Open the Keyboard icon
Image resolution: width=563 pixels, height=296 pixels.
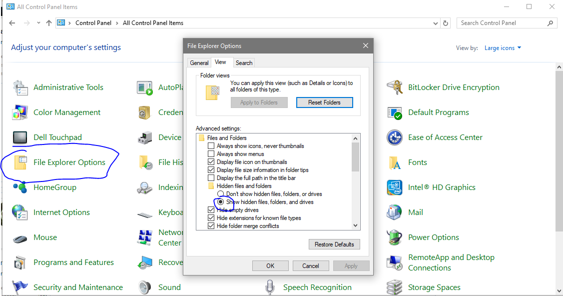(145, 215)
